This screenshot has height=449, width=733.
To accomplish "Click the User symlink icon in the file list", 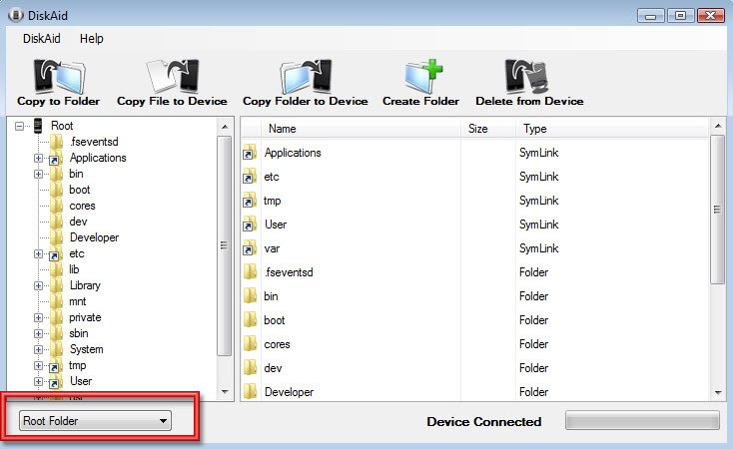I will (250, 224).
